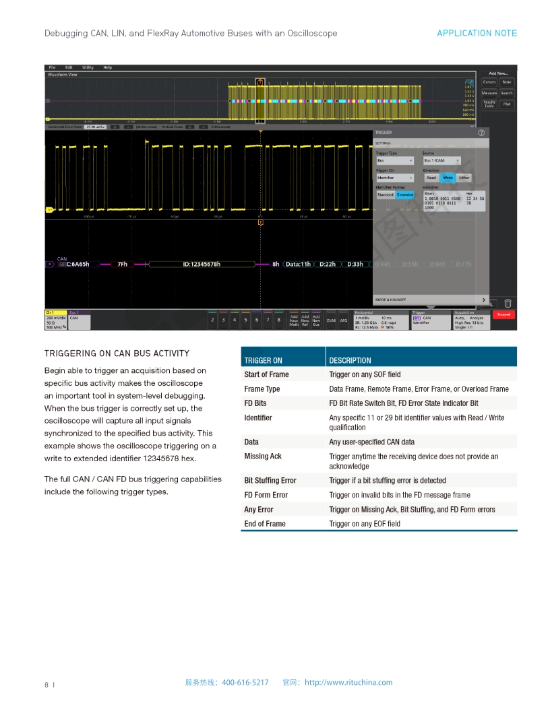550x711 pixels.
Task: Click the Add New Bus badge
Action: [315, 320]
